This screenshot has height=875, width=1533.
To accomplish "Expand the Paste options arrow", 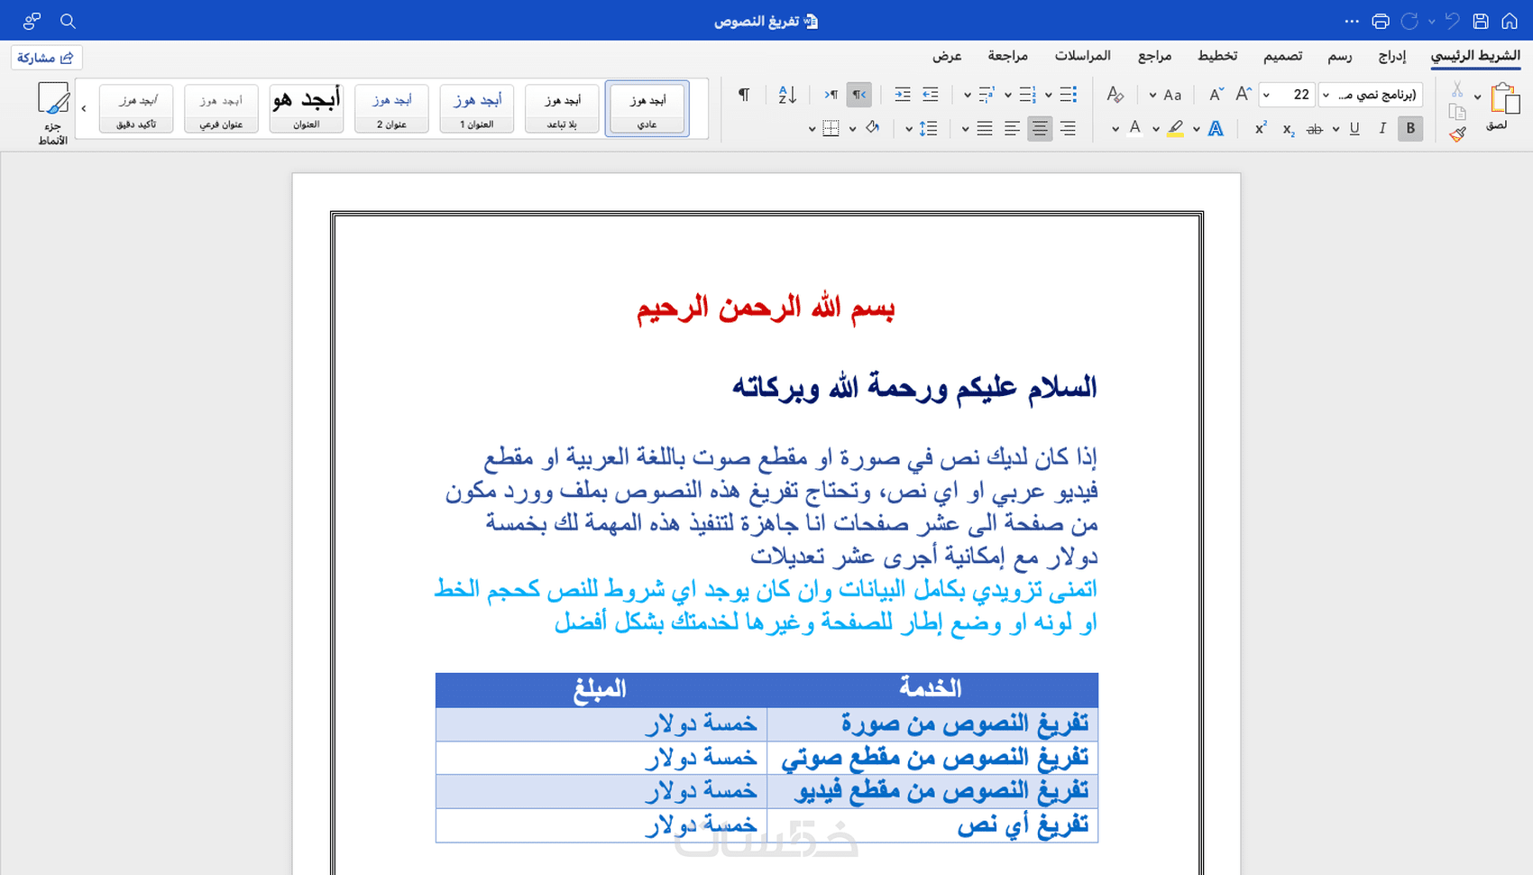I will (x=1477, y=97).
